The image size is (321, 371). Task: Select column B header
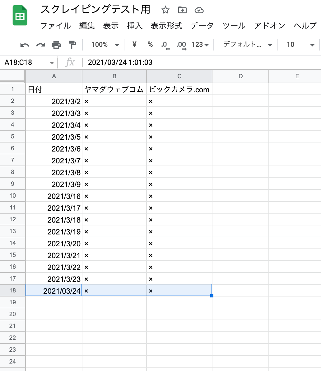point(114,76)
